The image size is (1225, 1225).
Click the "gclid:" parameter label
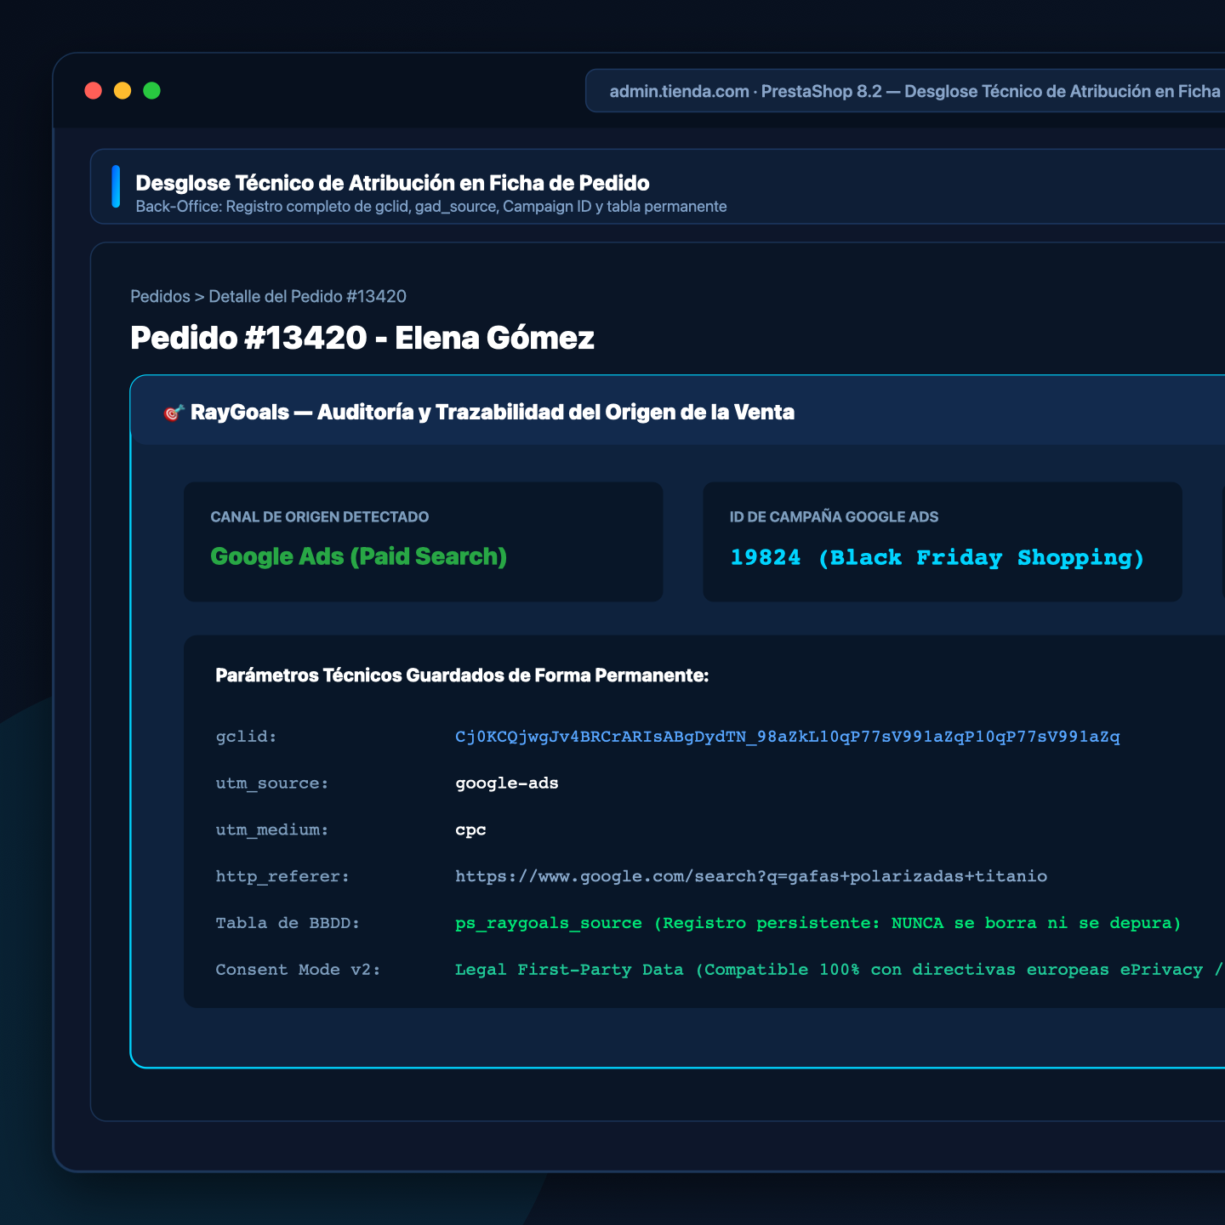point(247,737)
